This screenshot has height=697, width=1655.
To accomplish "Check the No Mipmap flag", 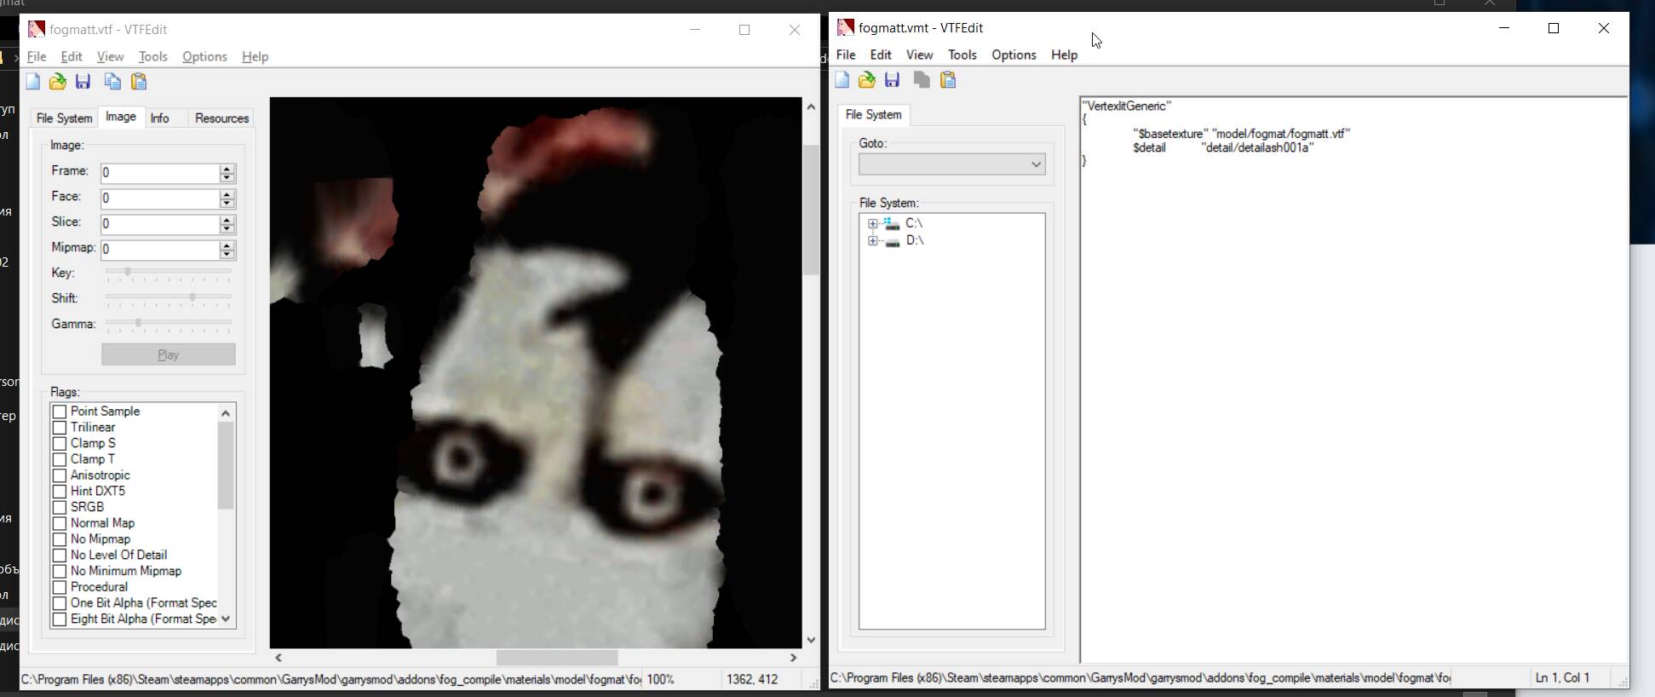I will click(x=60, y=539).
